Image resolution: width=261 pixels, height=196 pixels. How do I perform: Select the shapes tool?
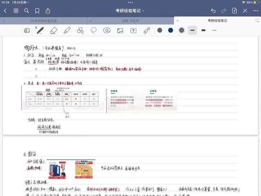[80, 30]
